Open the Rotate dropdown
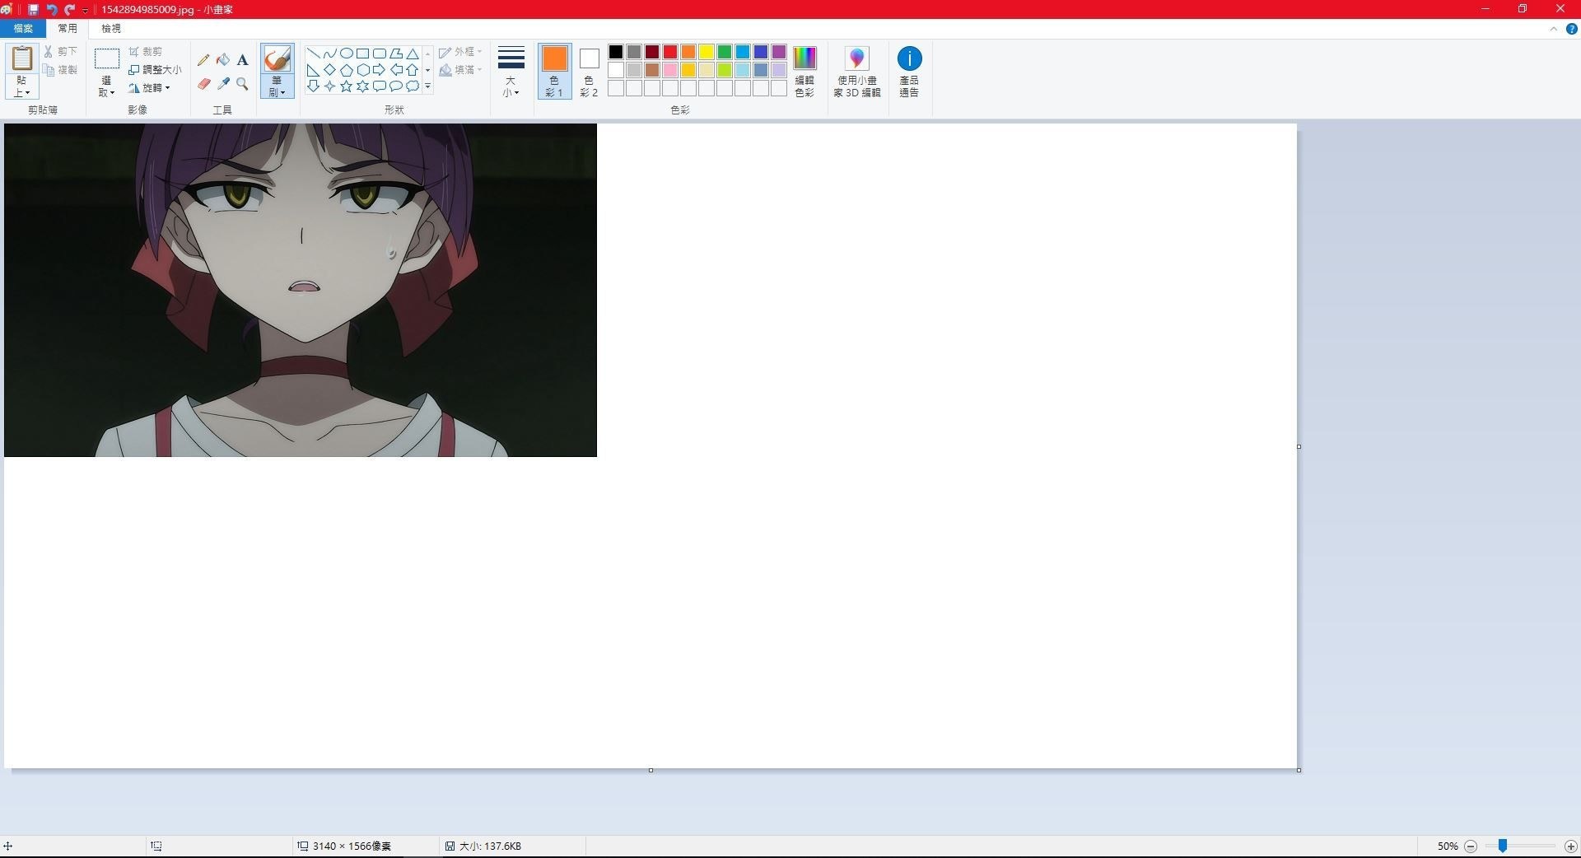 click(x=150, y=88)
